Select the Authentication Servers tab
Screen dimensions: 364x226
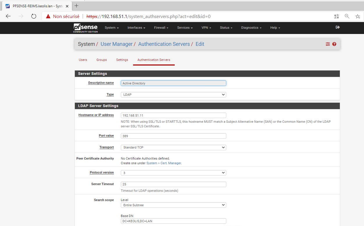154,60
